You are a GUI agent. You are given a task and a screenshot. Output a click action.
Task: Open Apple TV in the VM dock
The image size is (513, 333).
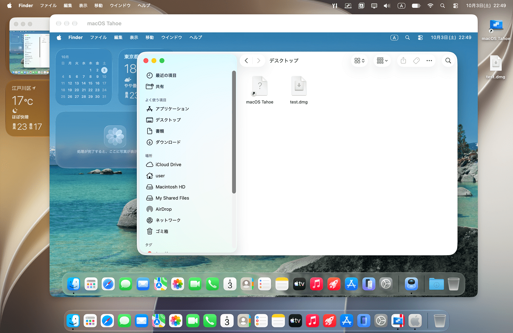299,284
